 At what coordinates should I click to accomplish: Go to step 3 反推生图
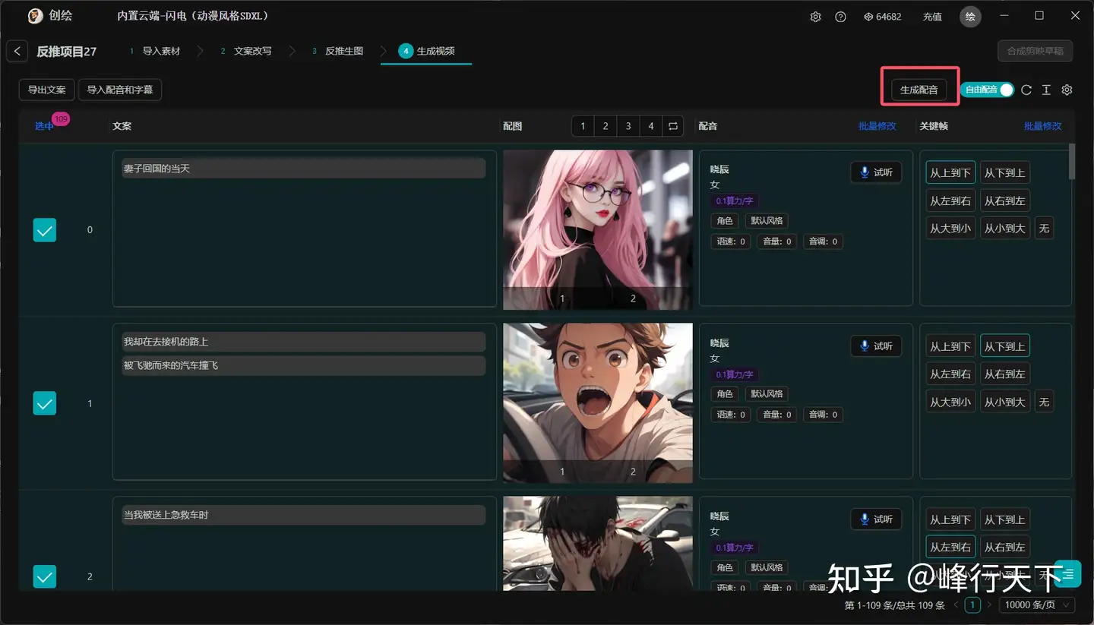coord(337,51)
